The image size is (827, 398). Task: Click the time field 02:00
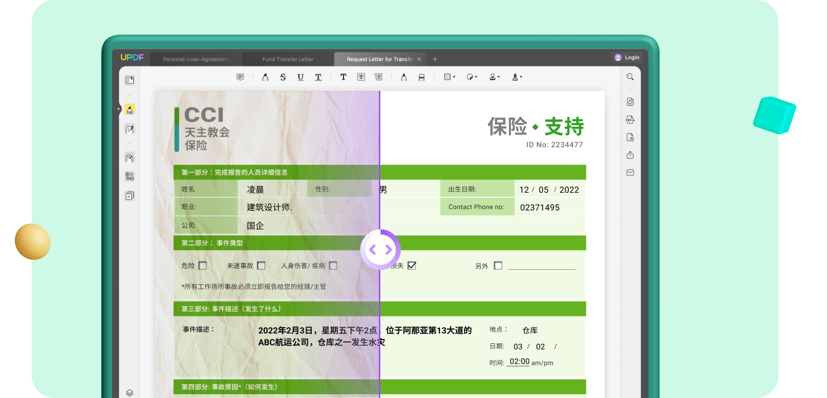(519, 362)
